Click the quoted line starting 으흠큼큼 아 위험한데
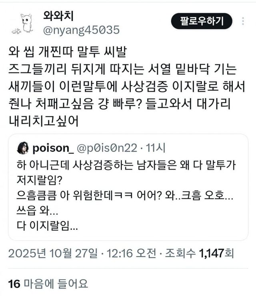The width and height of the screenshot is (256, 296). click(x=125, y=195)
